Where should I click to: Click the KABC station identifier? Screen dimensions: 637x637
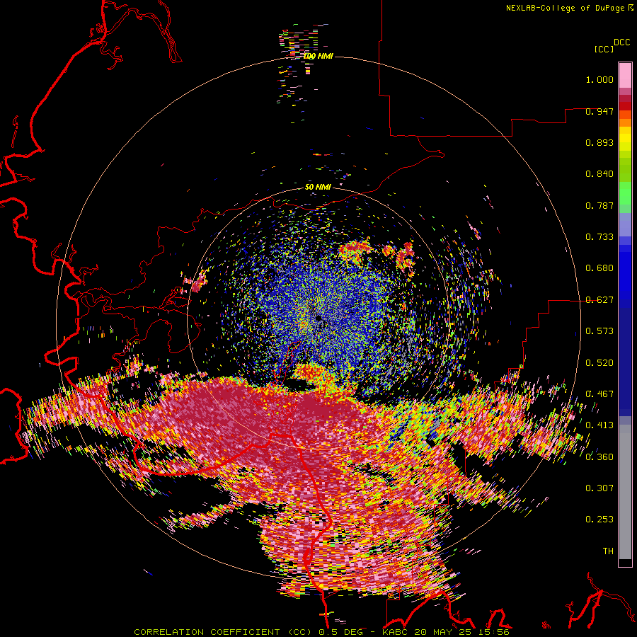tap(395, 632)
